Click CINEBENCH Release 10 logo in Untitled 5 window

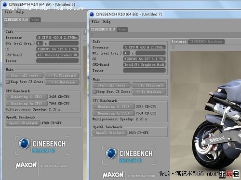(42, 146)
